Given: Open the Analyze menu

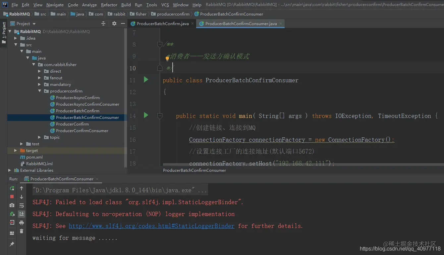Looking at the screenshot, I should (89, 5).
